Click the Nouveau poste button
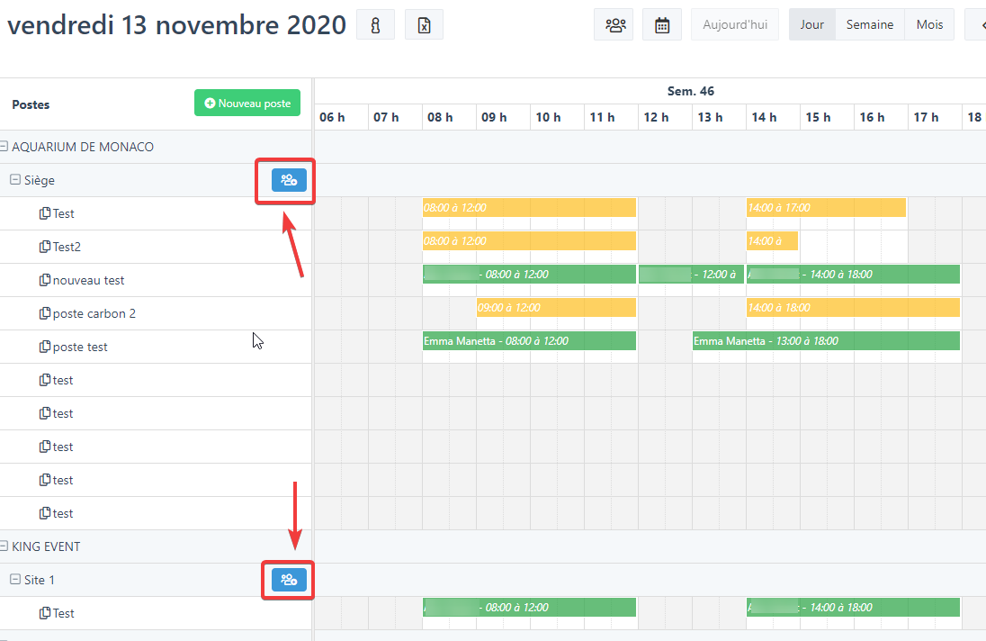 coord(247,104)
